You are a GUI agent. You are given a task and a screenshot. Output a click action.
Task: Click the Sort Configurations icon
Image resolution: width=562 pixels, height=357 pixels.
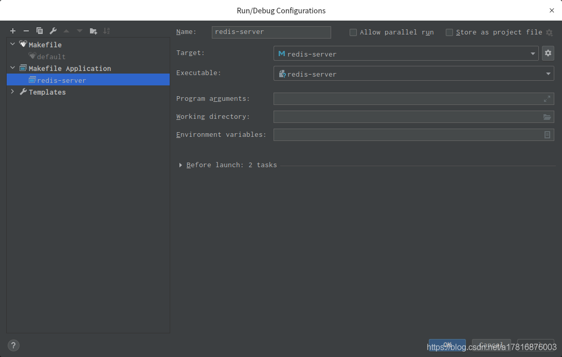coord(106,31)
